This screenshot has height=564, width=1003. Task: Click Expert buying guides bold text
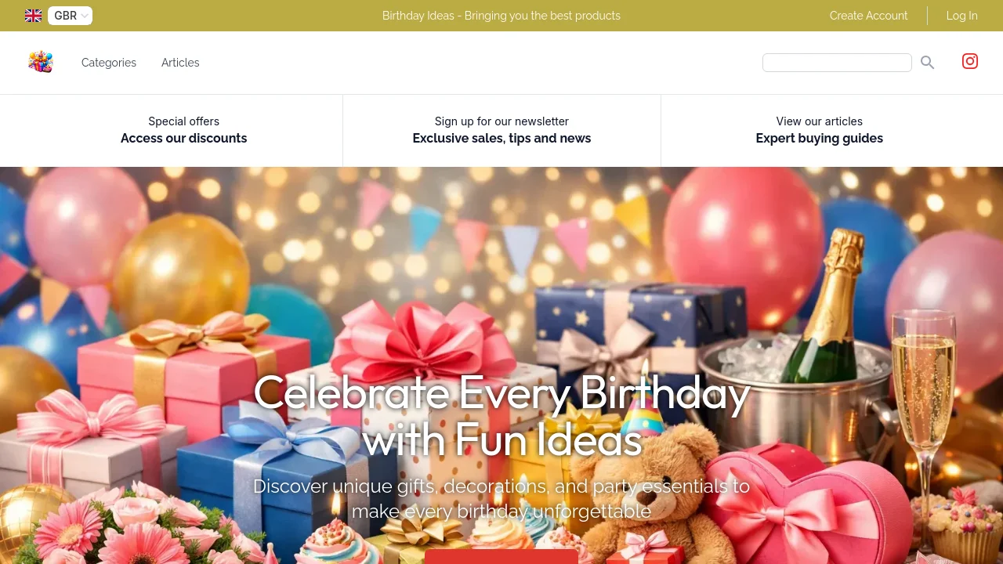[820, 139]
